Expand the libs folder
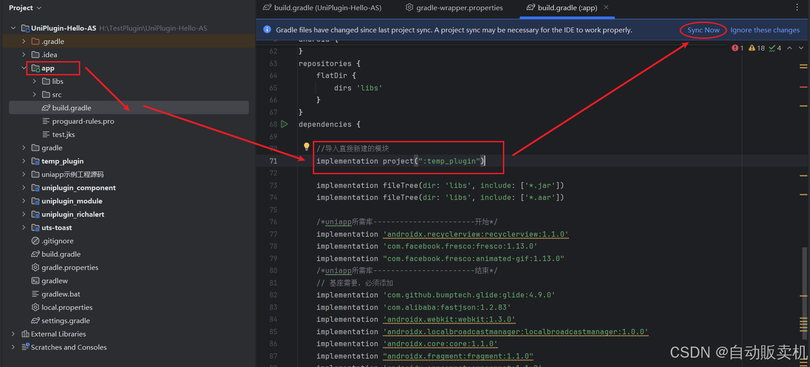The width and height of the screenshot is (810, 367). [35, 81]
